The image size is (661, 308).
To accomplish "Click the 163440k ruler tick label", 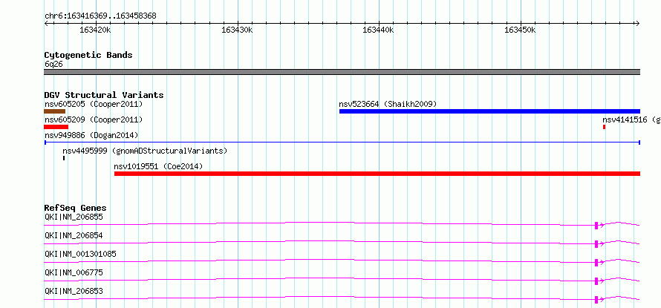I will pyautogui.click(x=378, y=30).
